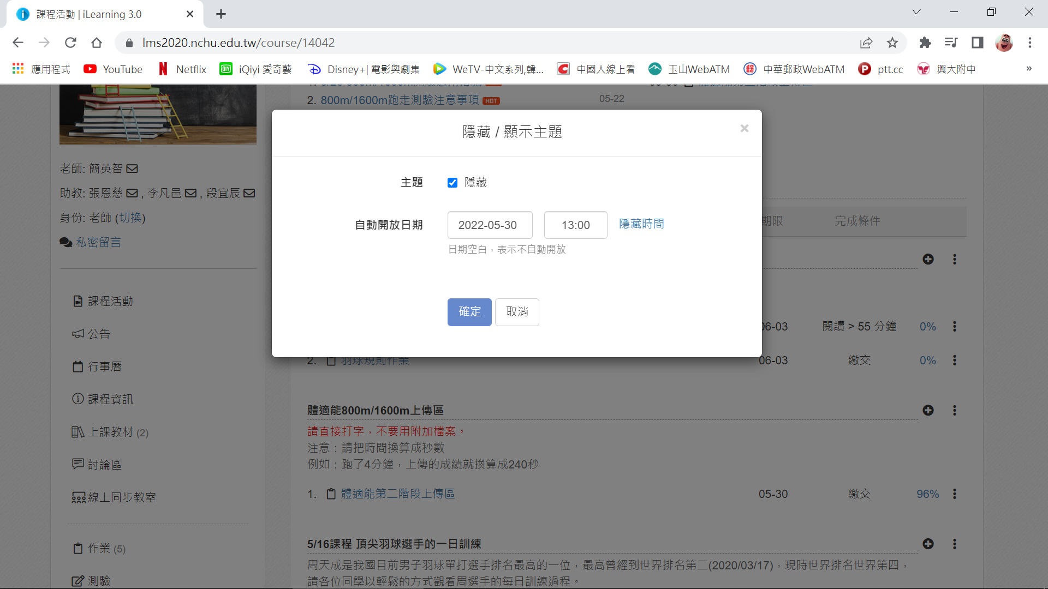Open three-dot menu below the 完成條件 column header
The height and width of the screenshot is (589, 1048).
955,259
